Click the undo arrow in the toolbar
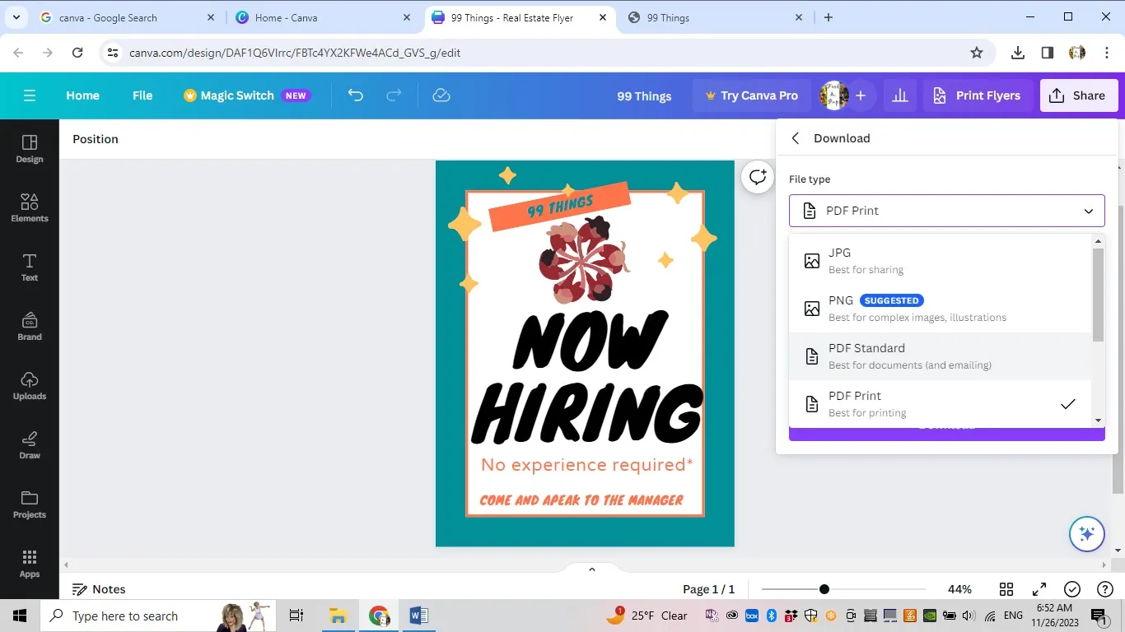1125x632 pixels. tap(355, 95)
